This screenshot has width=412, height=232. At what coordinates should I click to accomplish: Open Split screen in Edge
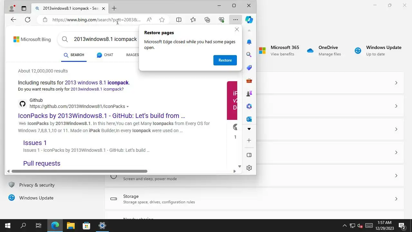point(179,20)
